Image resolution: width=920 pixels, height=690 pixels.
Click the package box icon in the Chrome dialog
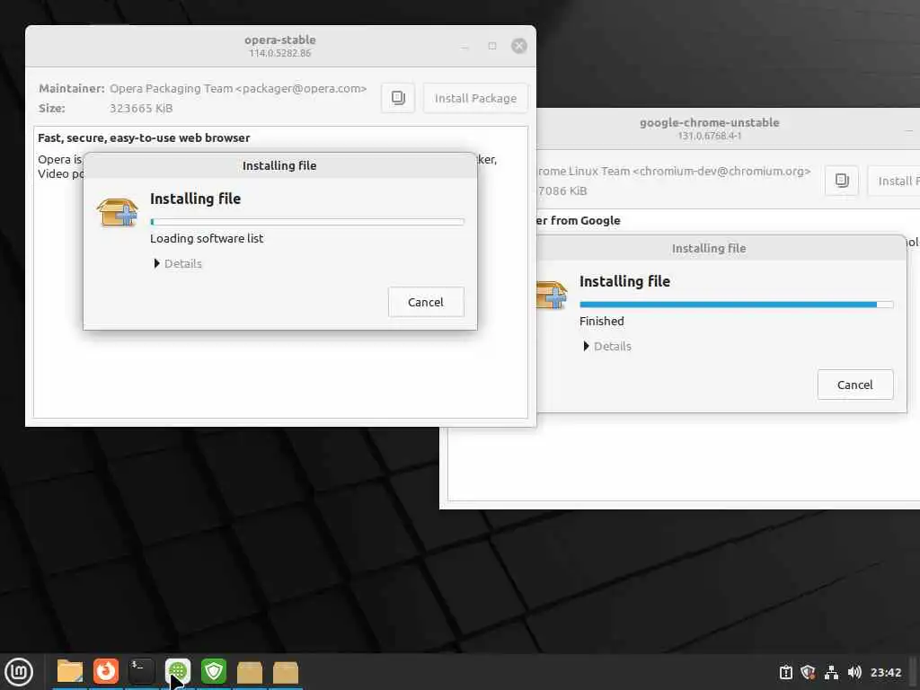552,295
